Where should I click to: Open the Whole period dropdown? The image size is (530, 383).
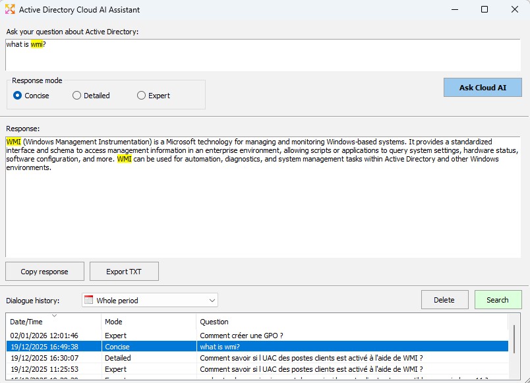150,301
